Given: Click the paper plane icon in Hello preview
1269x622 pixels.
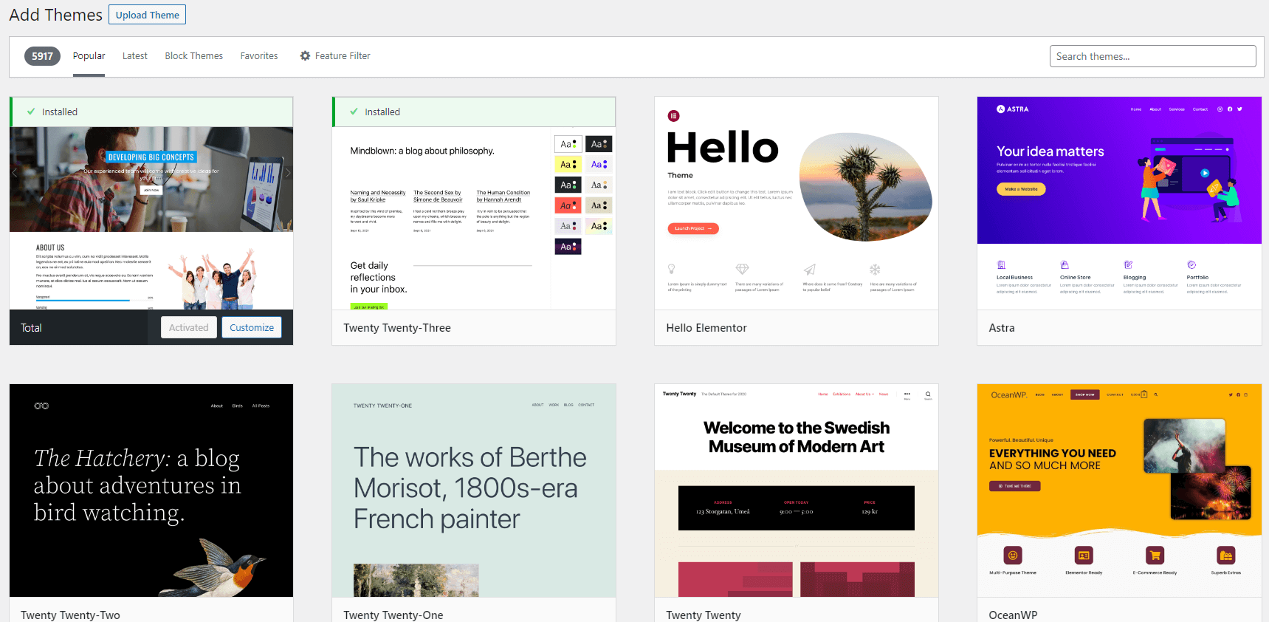Looking at the screenshot, I should 810,270.
